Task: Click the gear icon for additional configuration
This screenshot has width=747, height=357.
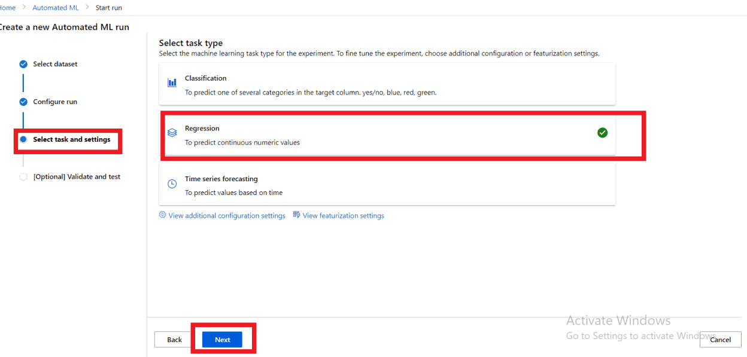Action: [162, 215]
